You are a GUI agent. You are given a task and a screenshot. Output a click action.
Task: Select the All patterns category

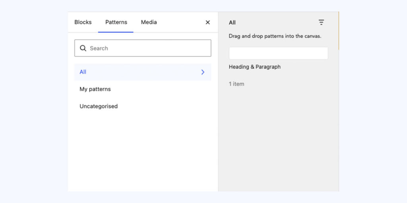tap(143, 72)
